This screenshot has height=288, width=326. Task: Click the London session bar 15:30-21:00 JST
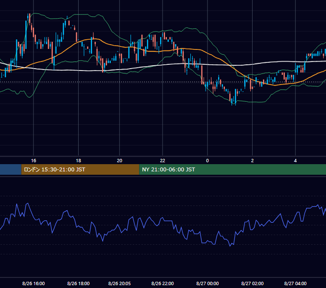[80, 169]
